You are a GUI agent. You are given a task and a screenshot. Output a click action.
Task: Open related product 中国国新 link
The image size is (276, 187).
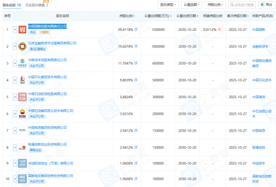tap(259, 29)
